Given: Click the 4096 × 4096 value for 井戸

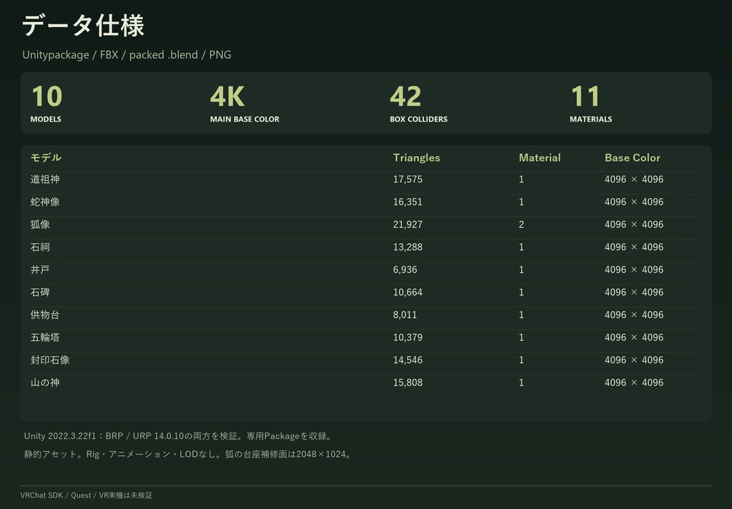Looking at the screenshot, I should pyautogui.click(x=634, y=270).
